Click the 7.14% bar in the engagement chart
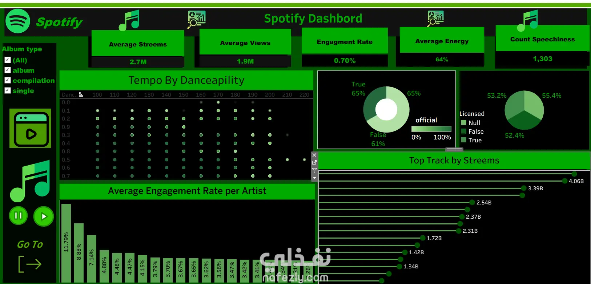Viewport: 591px width, 284px height. (92, 258)
